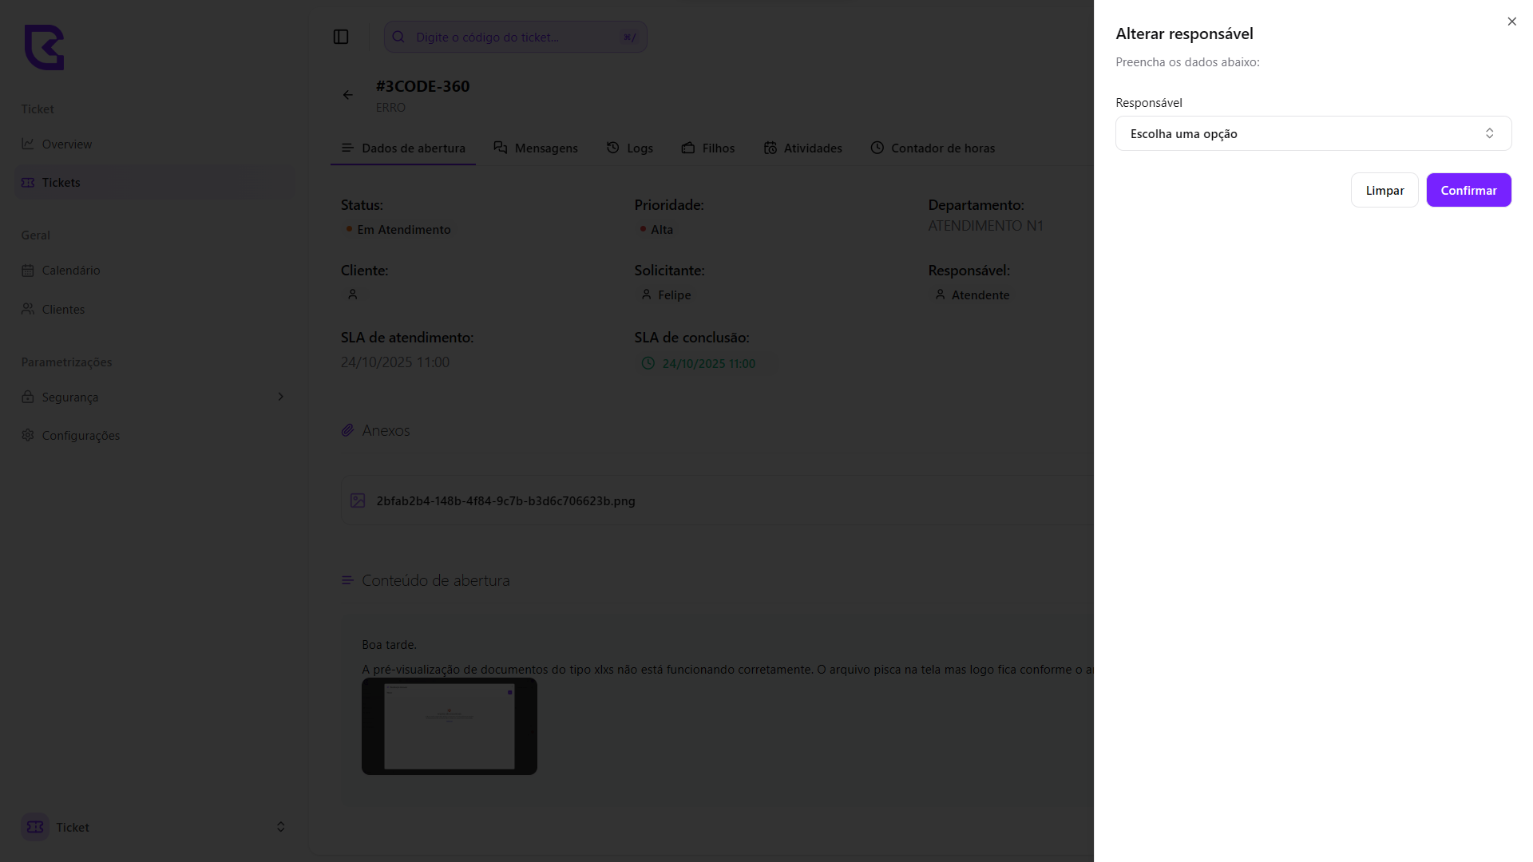
Task: Open the Responsável dropdown
Action: point(1313,133)
